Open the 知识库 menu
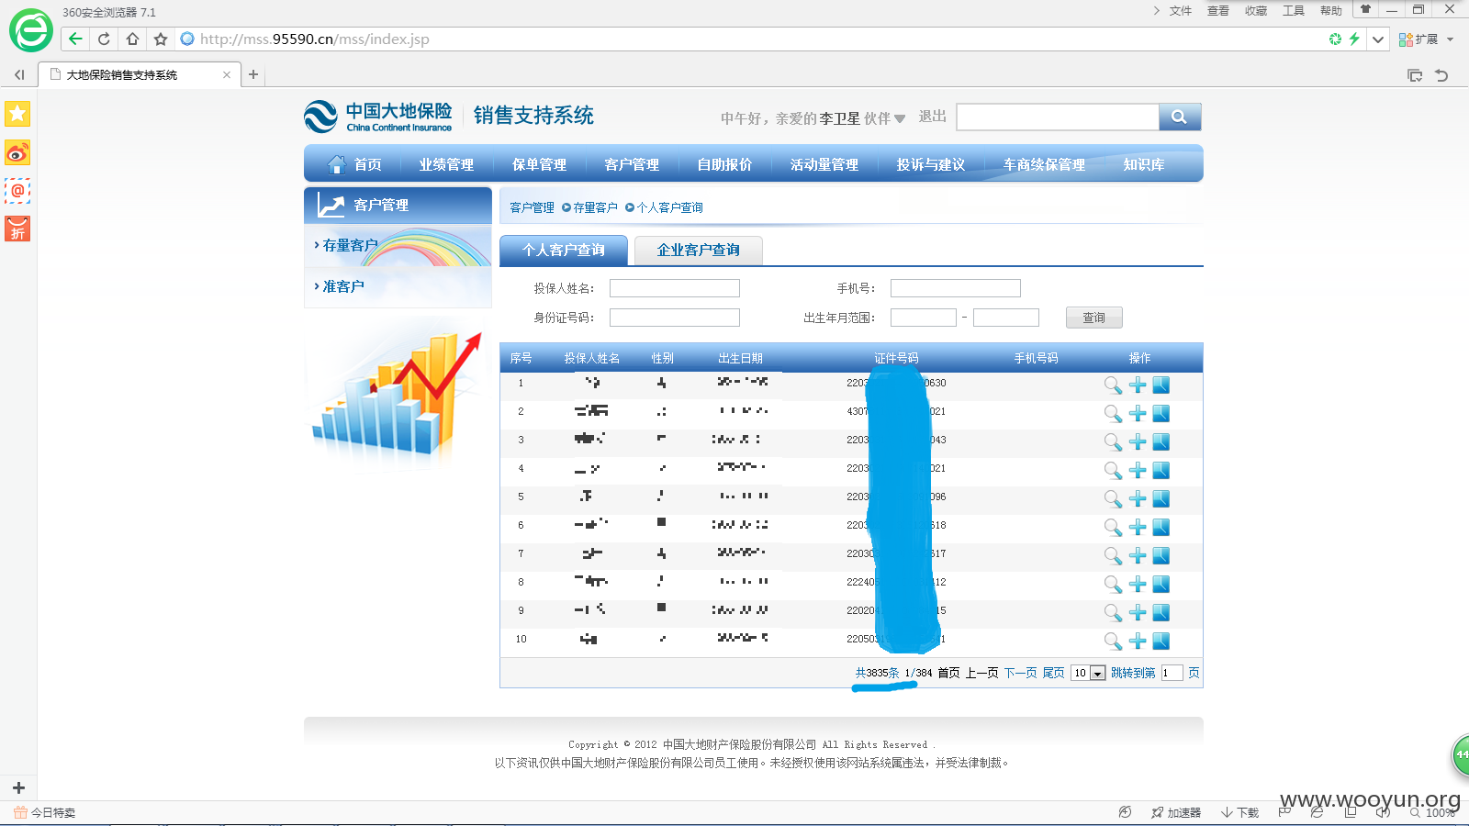The width and height of the screenshot is (1469, 826). coord(1144,164)
